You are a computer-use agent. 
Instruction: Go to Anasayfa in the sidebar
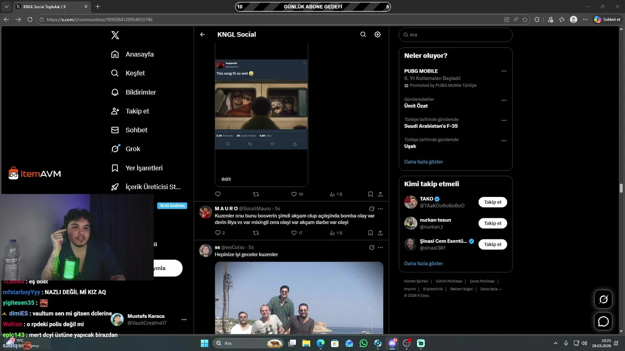[133, 54]
